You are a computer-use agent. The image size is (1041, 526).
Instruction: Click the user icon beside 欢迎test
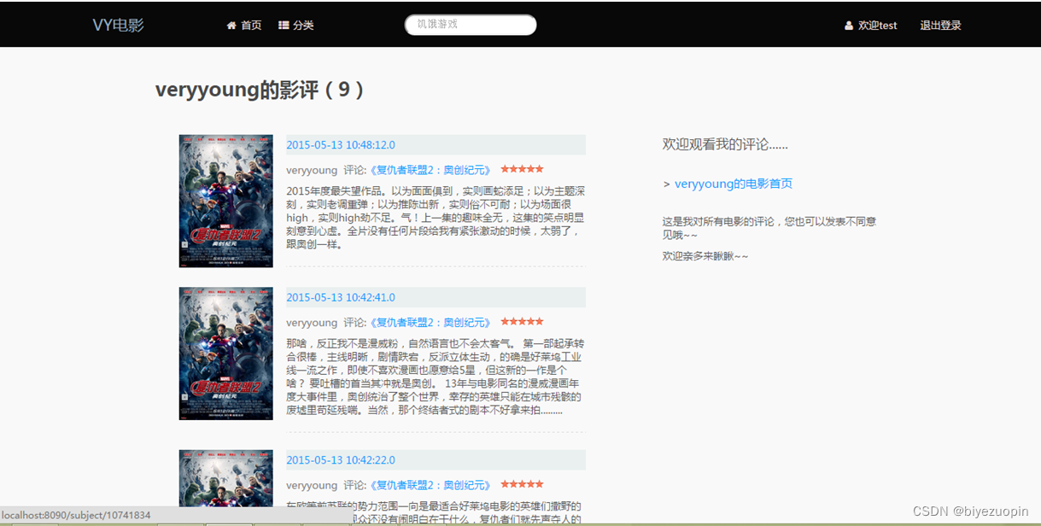pos(849,26)
